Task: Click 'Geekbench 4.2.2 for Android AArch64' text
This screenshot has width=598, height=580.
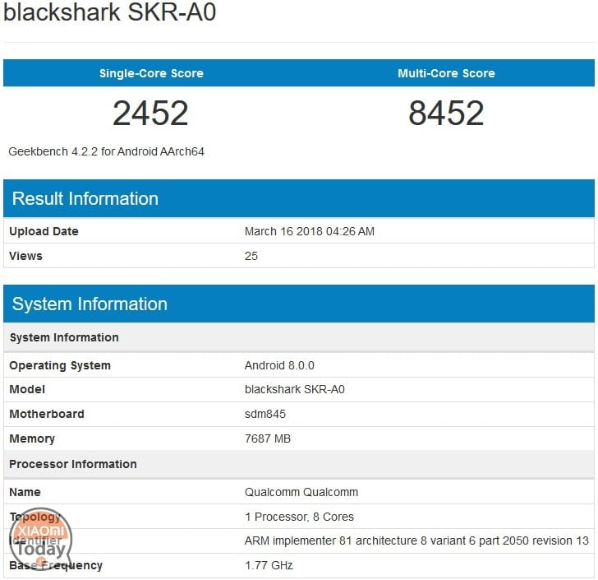Action: [107, 151]
